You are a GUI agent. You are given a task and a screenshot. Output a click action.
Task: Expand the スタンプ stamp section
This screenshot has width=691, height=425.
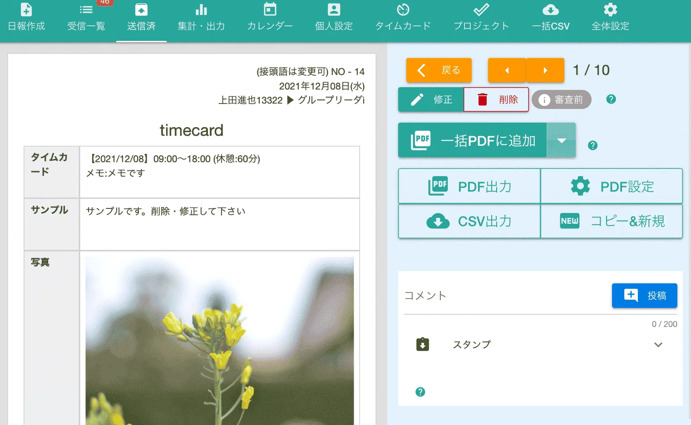[x=658, y=345]
